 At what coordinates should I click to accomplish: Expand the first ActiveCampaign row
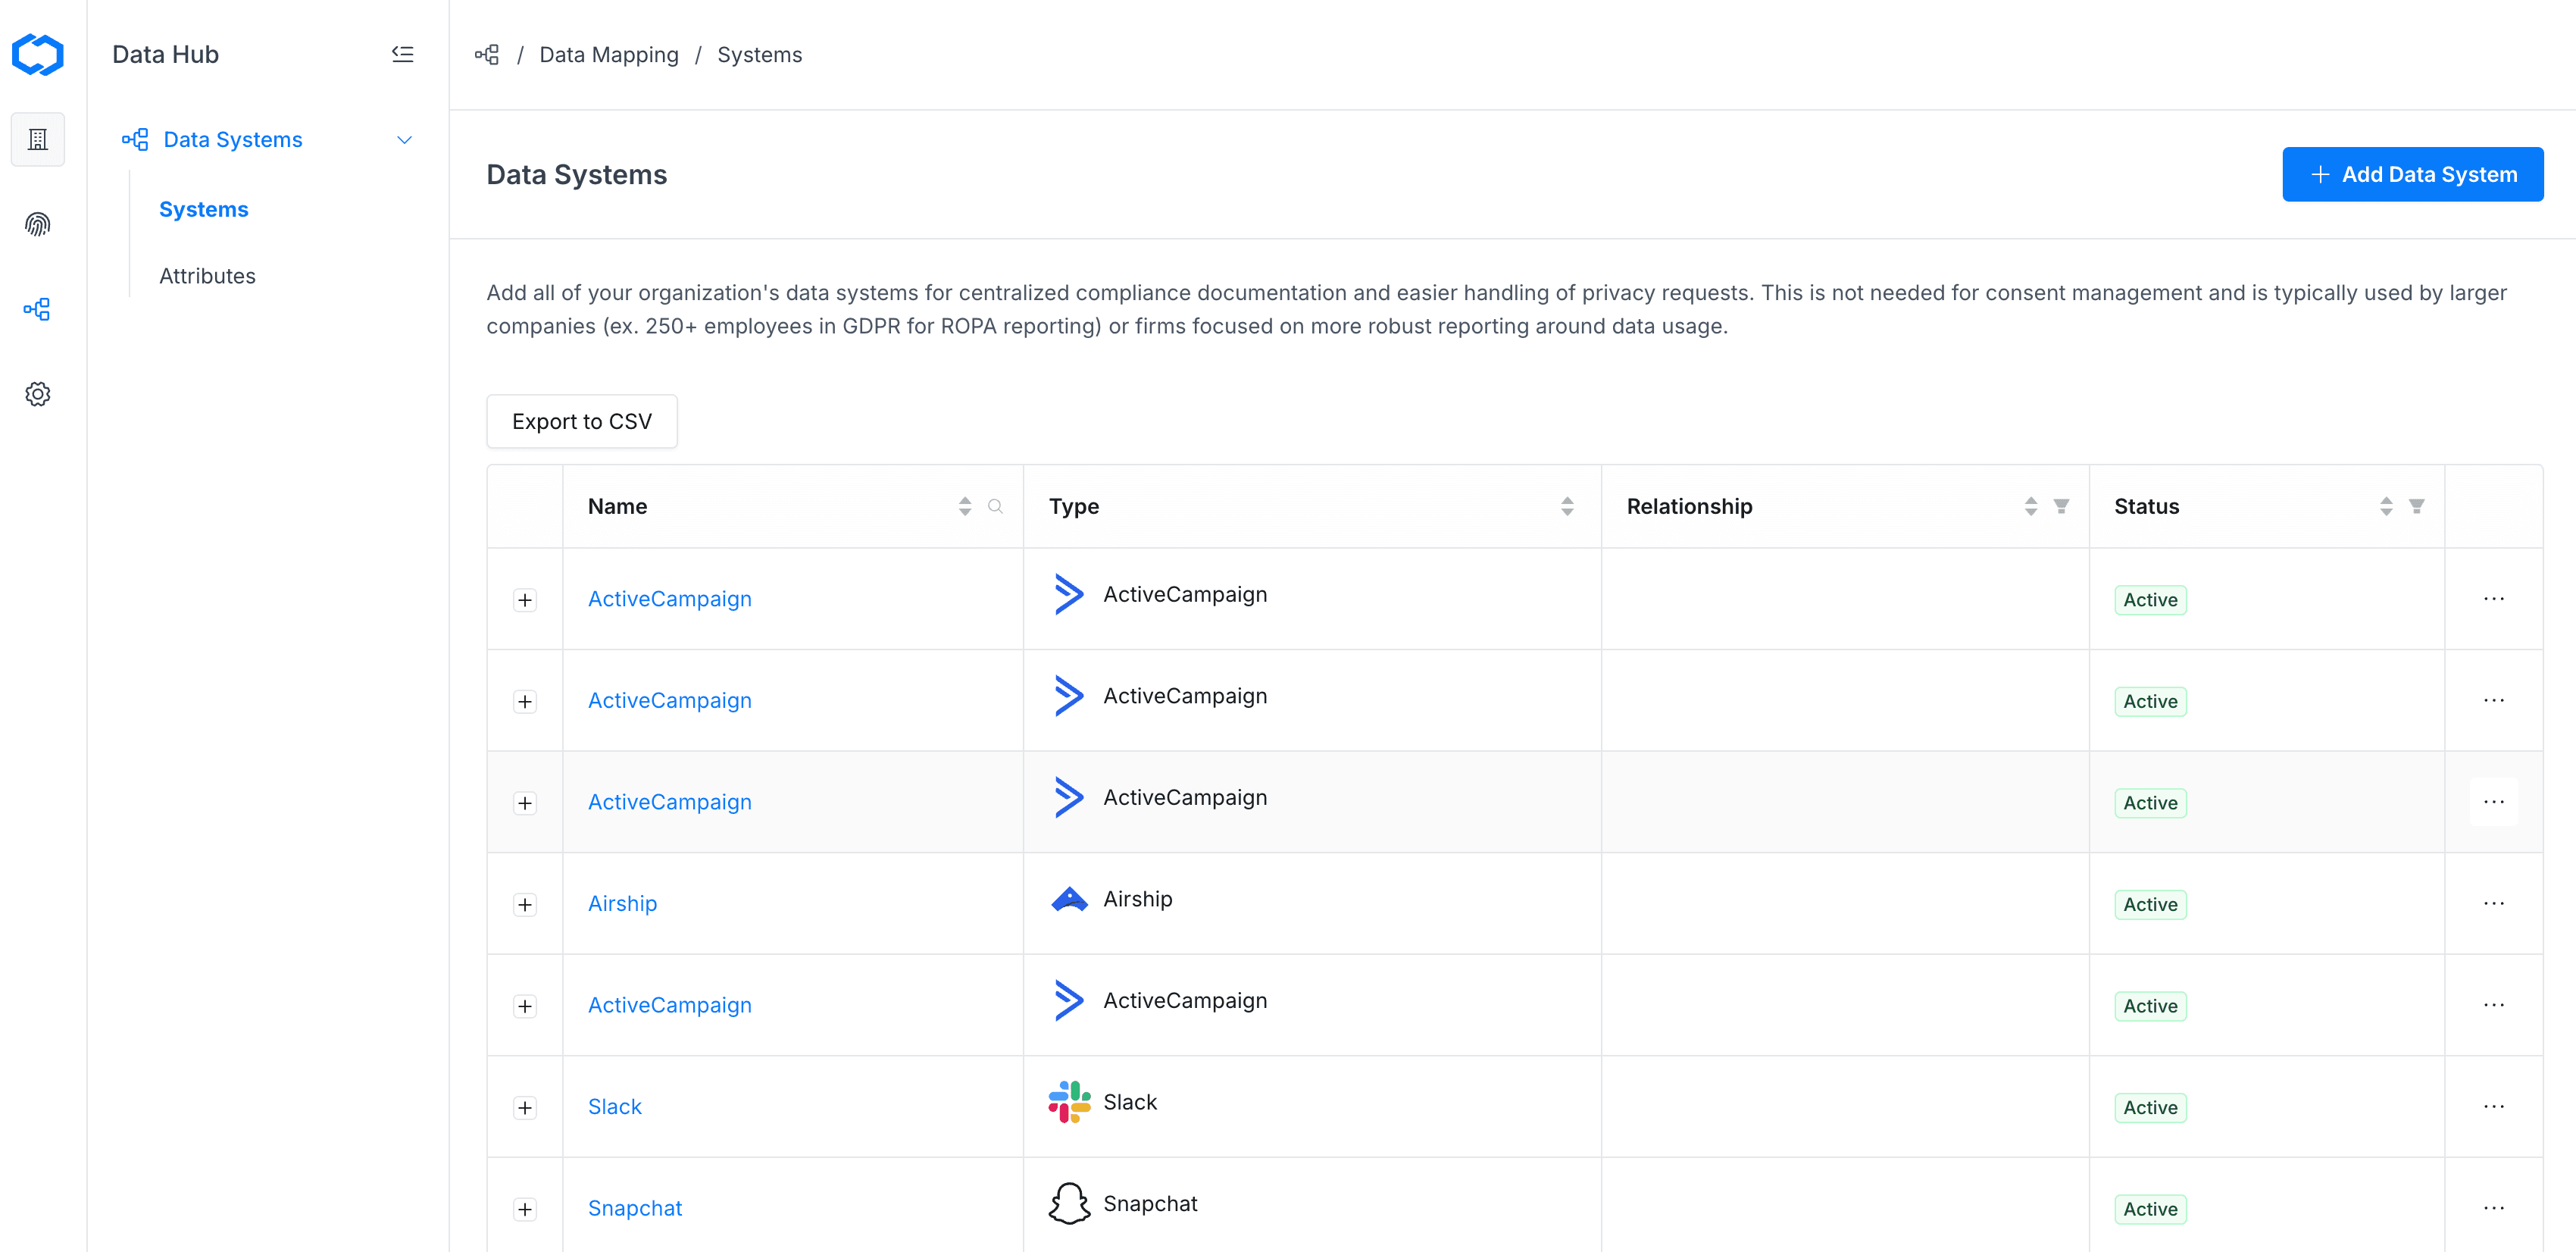(x=525, y=600)
